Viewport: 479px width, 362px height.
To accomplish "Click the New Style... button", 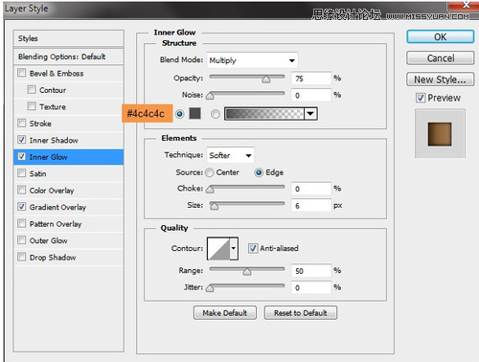I will (x=441, y=79).
